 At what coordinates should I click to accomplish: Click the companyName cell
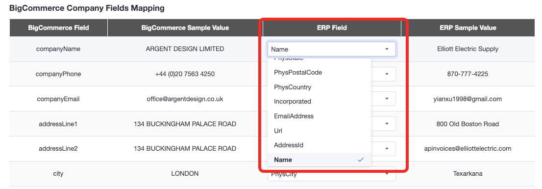[58, 49]
